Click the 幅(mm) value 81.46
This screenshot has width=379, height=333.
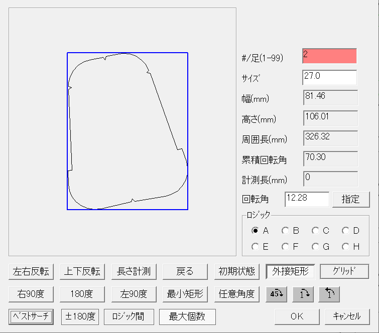(x=330, y=98)
